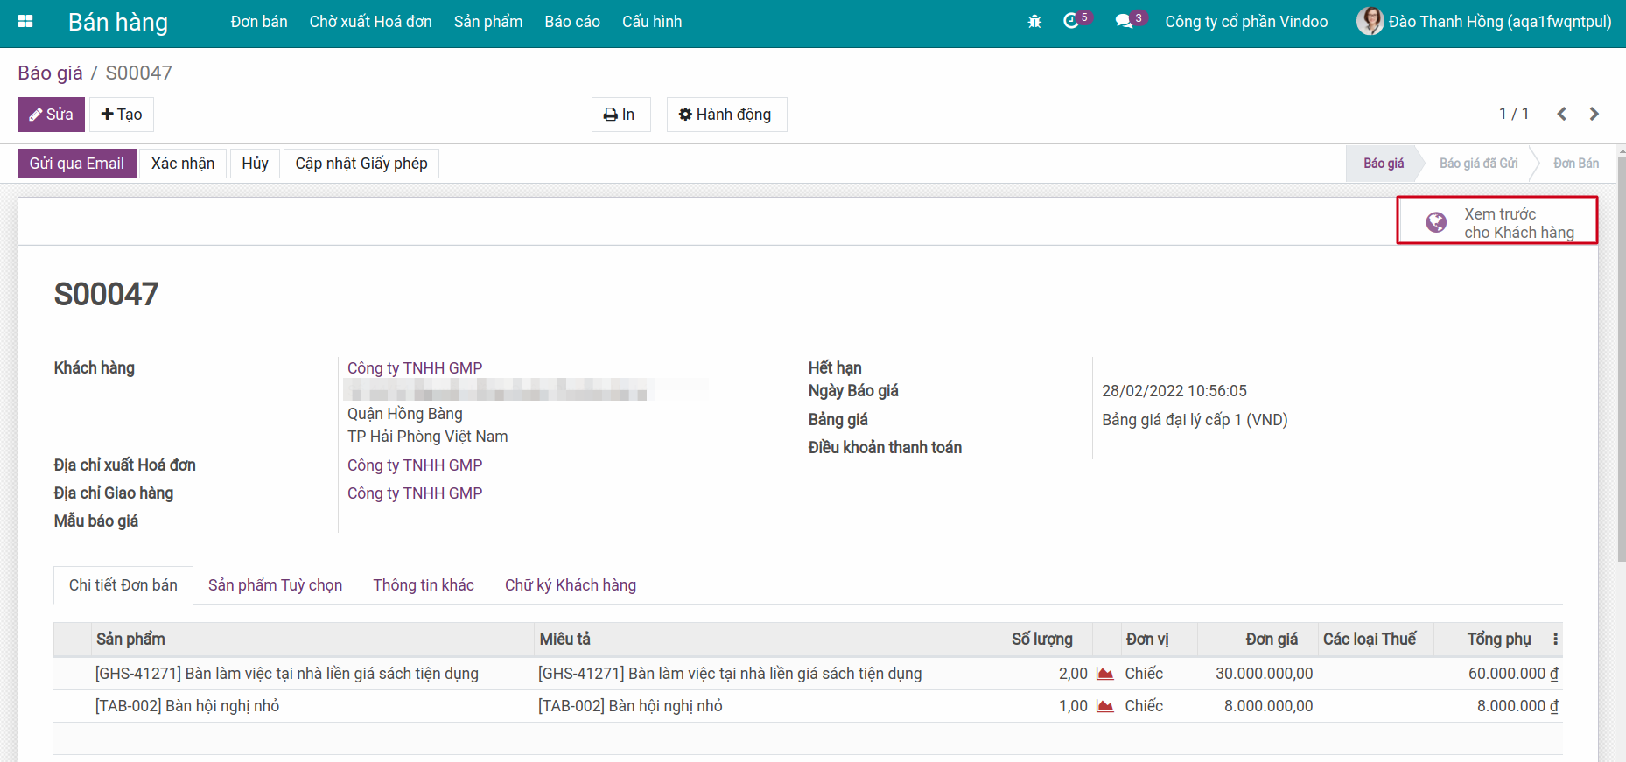The width and height of the screenshot is (1626, 762).
Task: Click Xem trước cho Khách hàng button
Action: coord(1497,220)
